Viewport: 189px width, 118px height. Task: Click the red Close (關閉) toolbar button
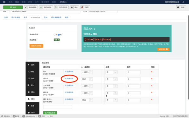(85, 7)
